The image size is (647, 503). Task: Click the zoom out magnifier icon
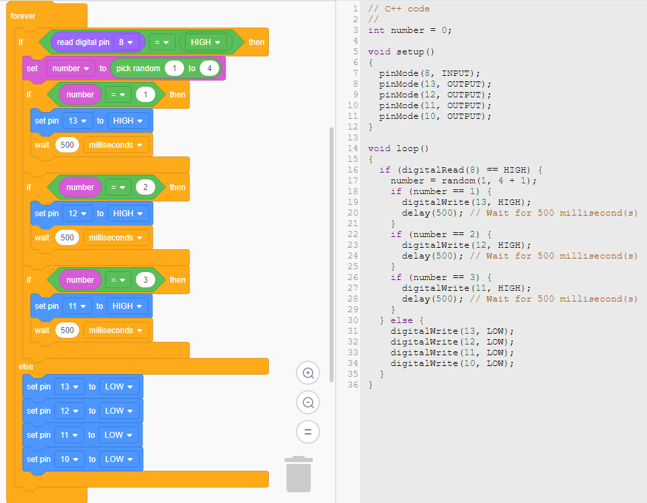(308, 402)
